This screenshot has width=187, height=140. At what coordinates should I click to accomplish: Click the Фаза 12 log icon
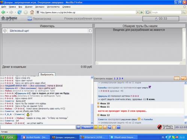98,115
